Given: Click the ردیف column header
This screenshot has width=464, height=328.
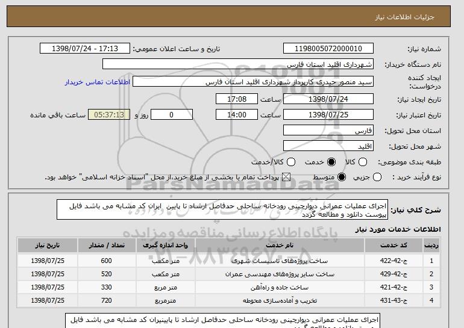Looking at the screenshot, I should [x=431, y=246].
